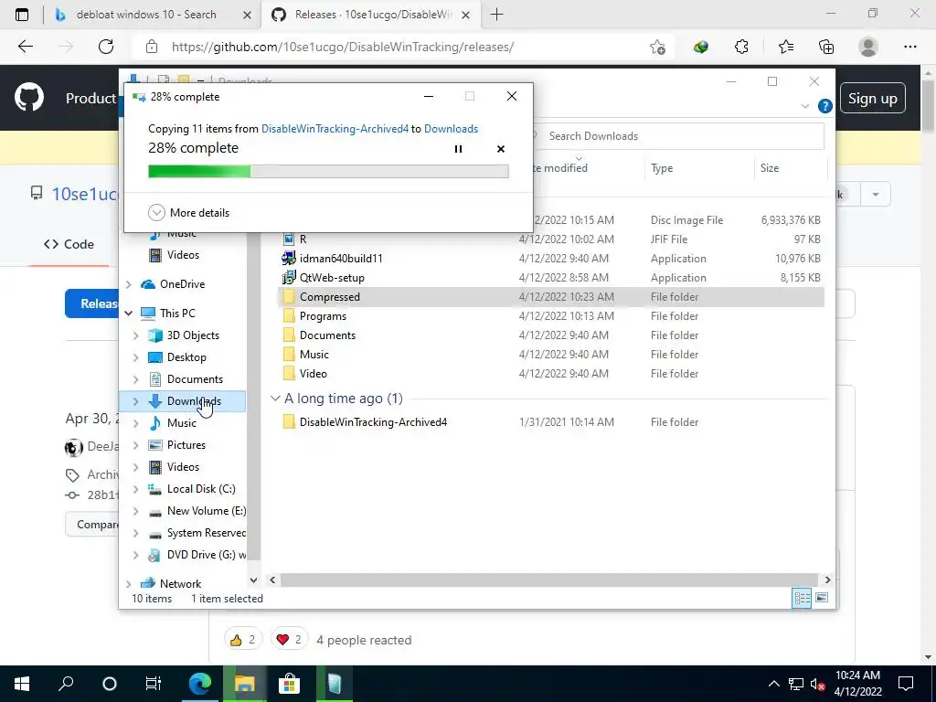Collapse This PC in navigation pane

tap(128, 313)
